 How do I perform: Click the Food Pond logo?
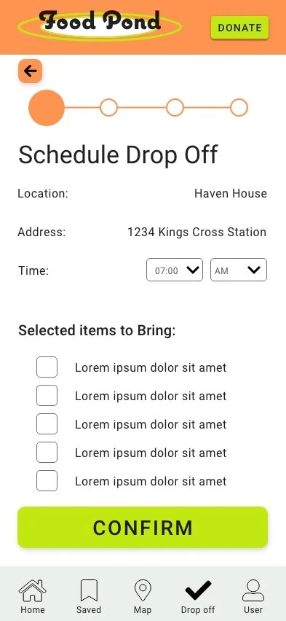pos(100,25)
